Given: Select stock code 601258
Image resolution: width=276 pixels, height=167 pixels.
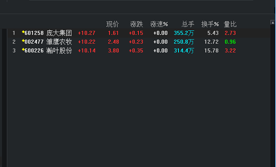Looking at the screenshot, I should 34,33.
